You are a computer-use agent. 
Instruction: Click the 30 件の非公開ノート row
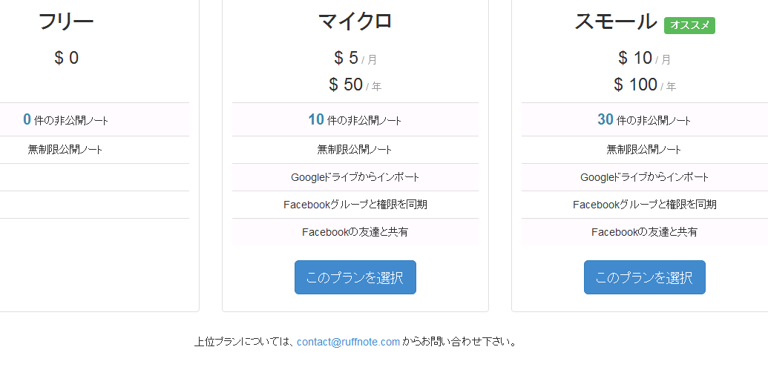click(x=644, y=119)
